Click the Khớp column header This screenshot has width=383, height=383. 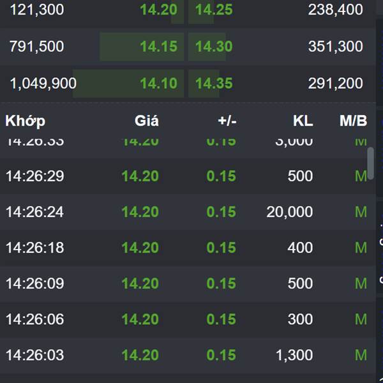[x=25, y=121]
